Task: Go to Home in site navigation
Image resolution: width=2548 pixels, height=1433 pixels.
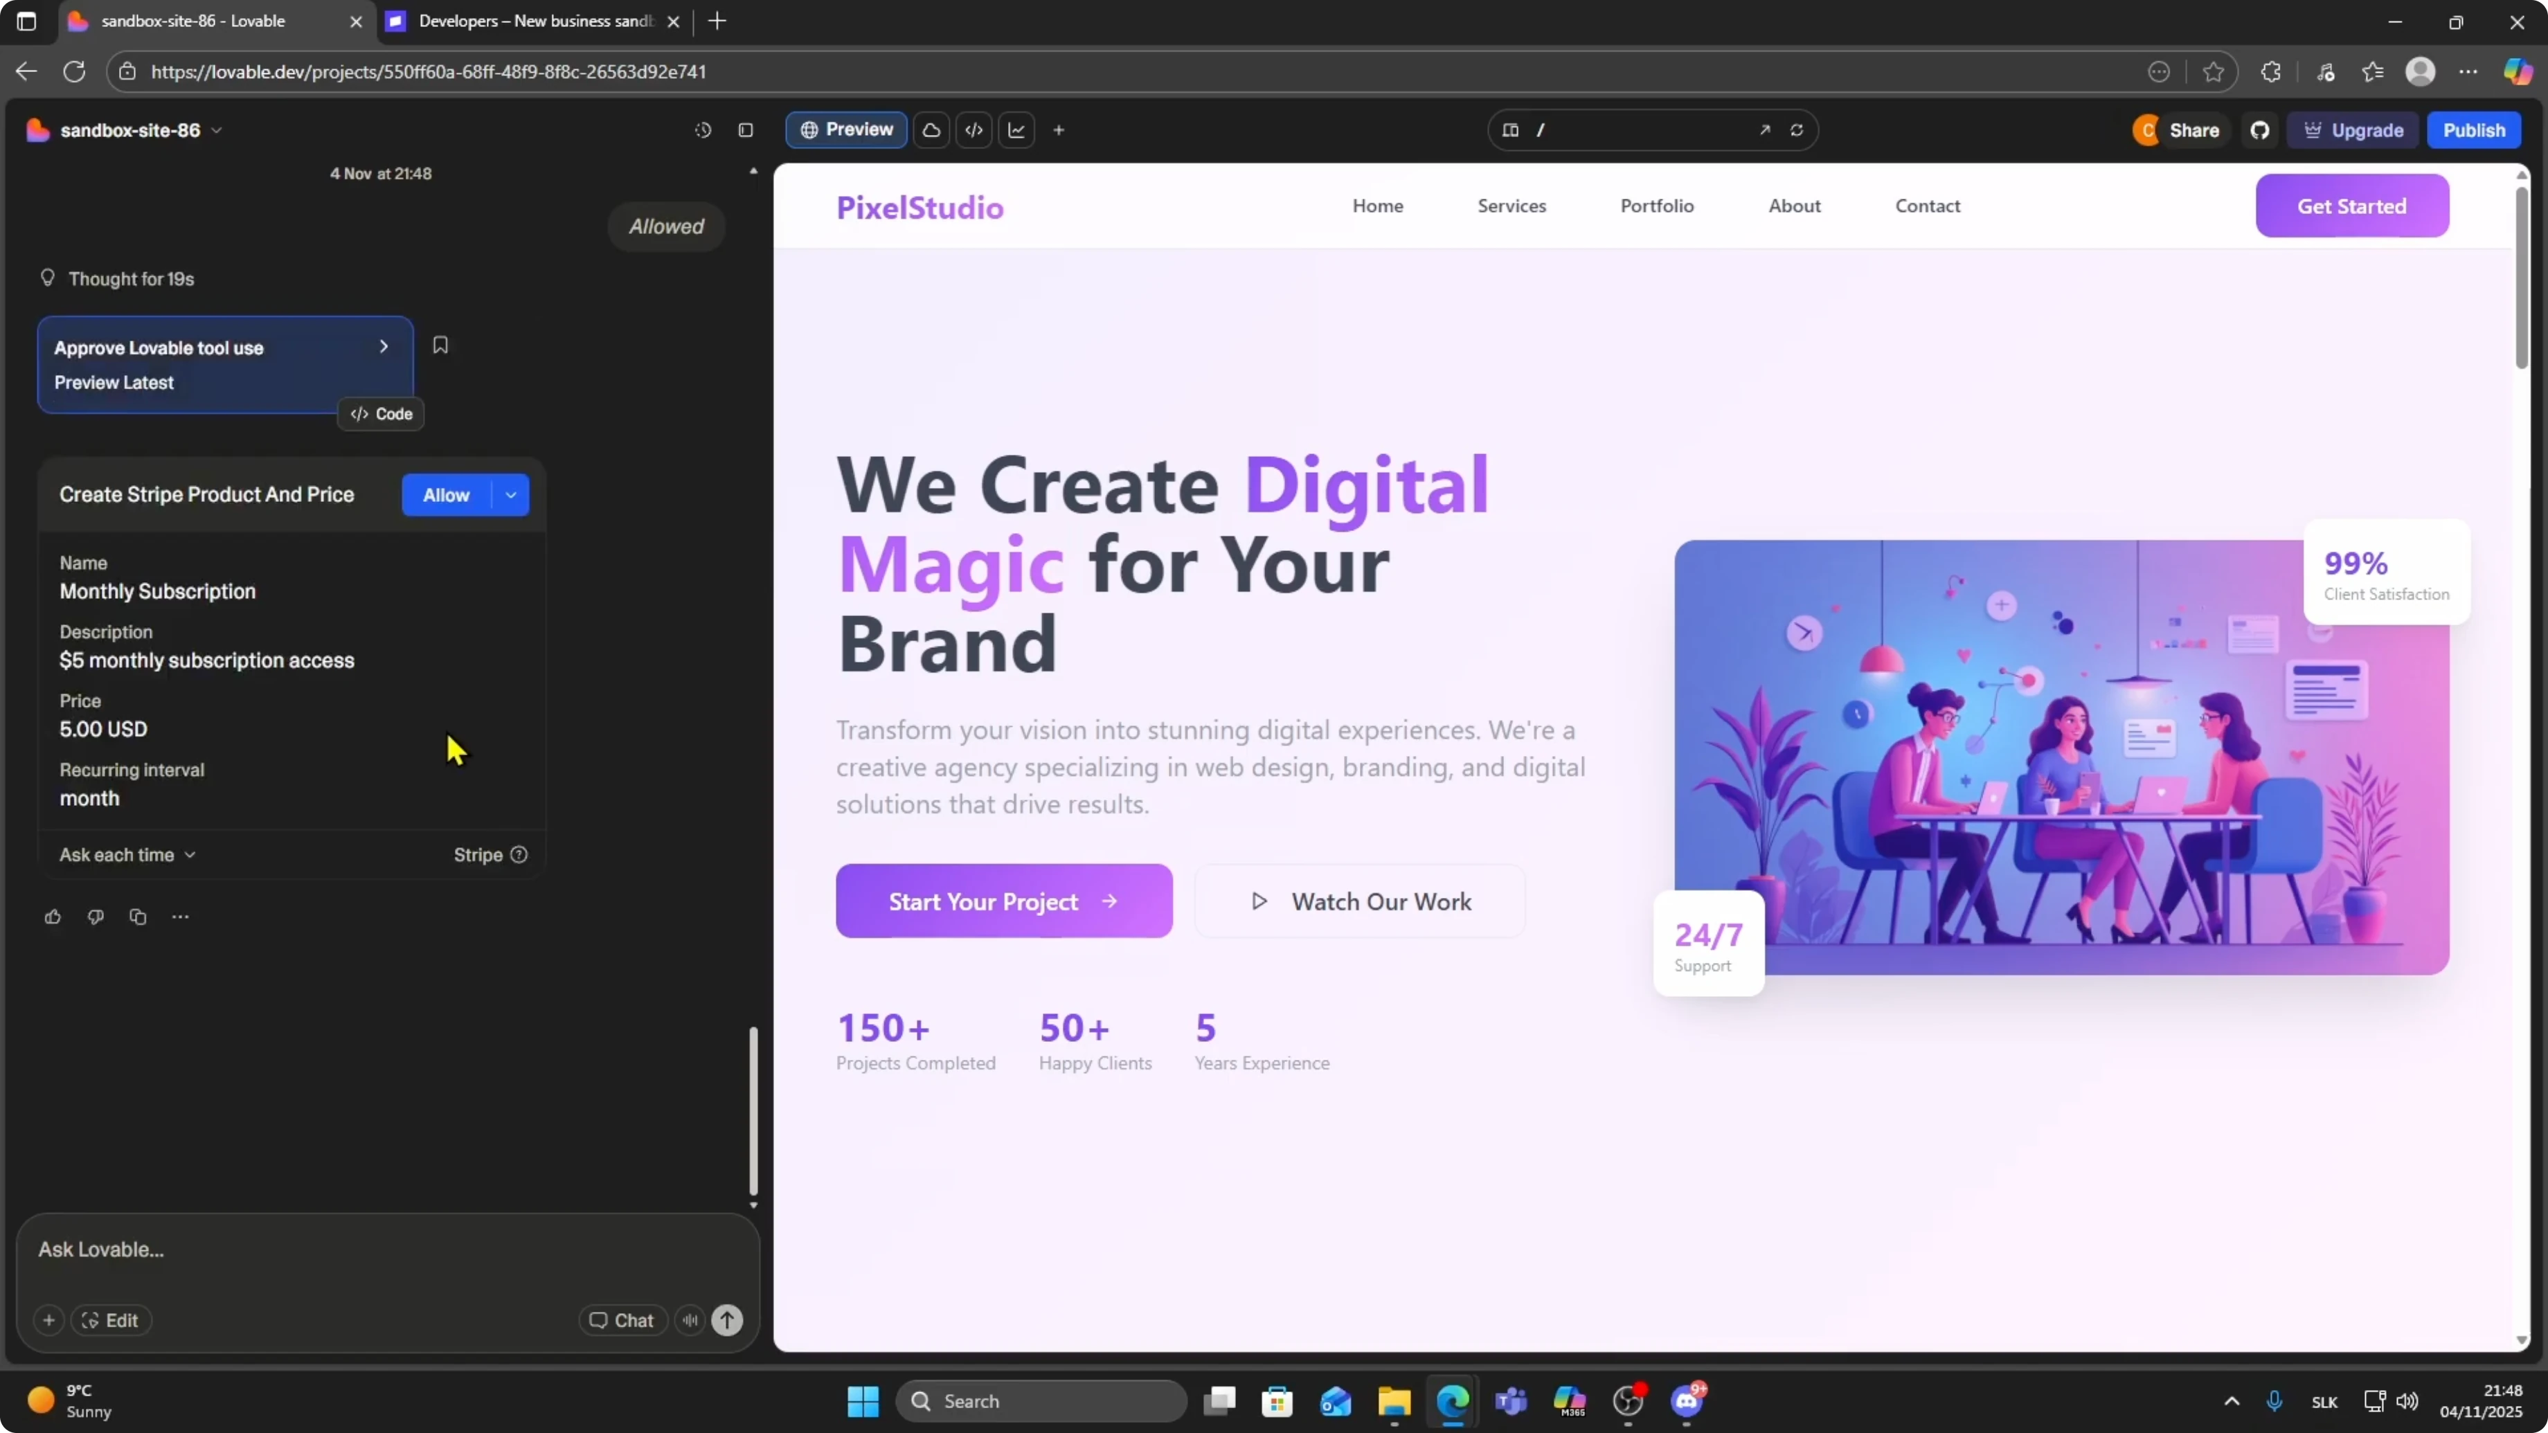Action: [1378, 206]
